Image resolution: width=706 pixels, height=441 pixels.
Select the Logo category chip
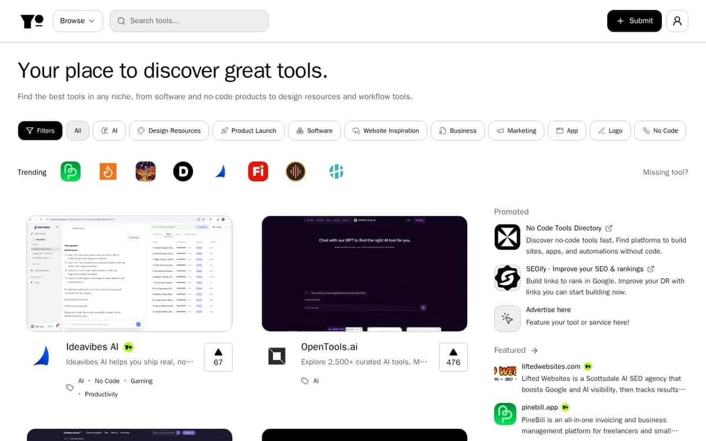point(610,131)
